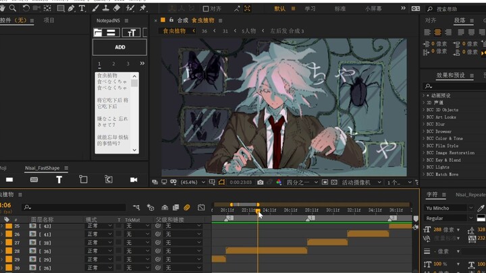The width and height of the screenshot is (486, 273).
Task: Choose the Horizontal Type tool
Action: 82,8
